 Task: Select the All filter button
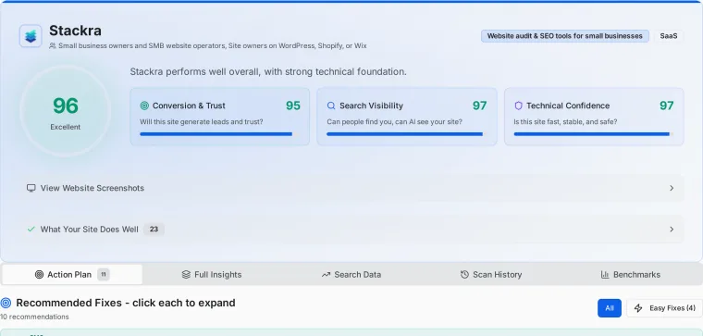(610, 308)
